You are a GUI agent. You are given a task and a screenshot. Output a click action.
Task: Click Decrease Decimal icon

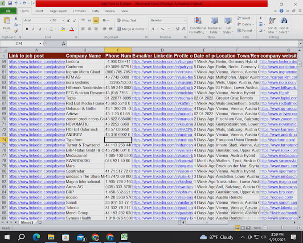coord(184,29)
